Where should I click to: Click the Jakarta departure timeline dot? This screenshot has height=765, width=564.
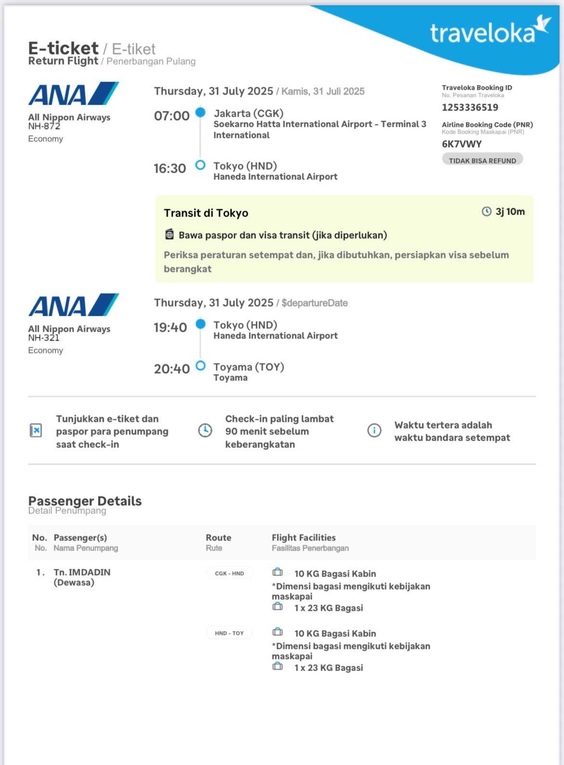coord(201,113)
